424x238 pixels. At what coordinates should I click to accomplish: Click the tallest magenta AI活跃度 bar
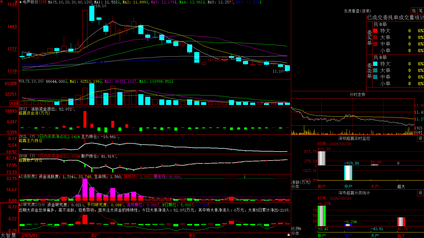[x=85, y=188]
